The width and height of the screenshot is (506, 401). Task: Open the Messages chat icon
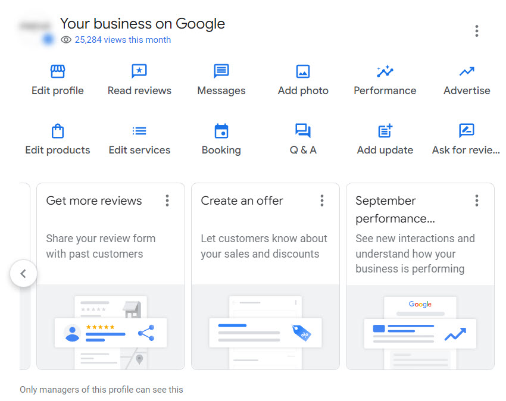click(221, 71)
